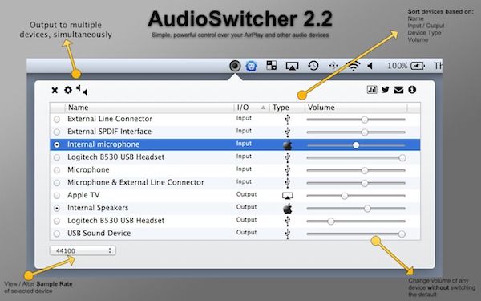Open the volume speaker menu bar icon

pyautogui.click(x=370, y=66)
